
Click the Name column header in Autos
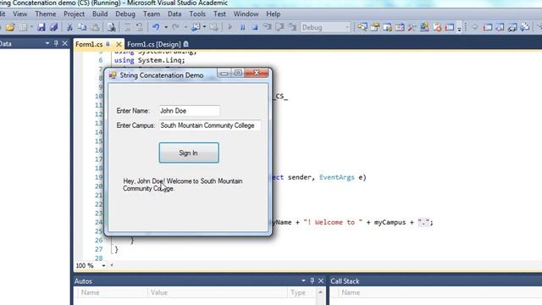(x=113, y=292)
